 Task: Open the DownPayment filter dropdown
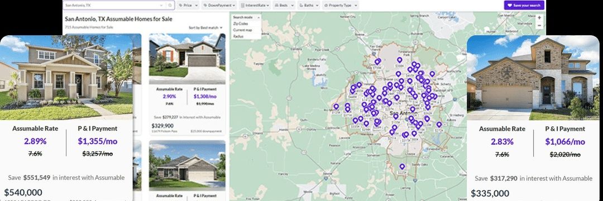[x=219, y=6]
